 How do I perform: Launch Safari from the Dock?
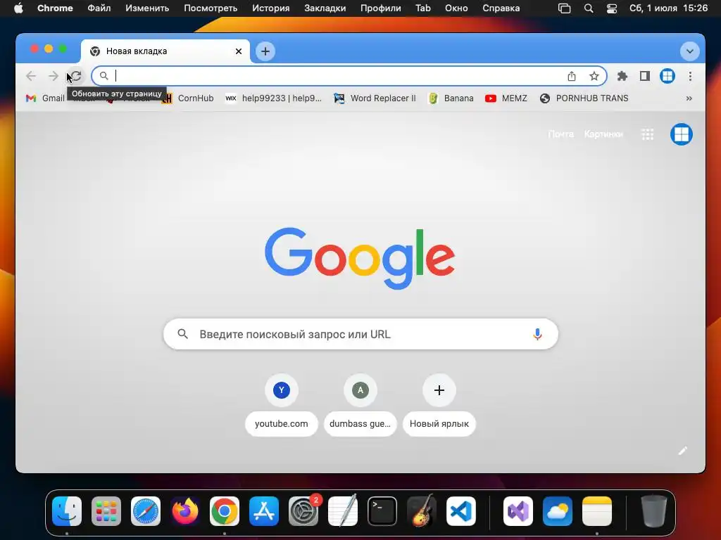146,511
